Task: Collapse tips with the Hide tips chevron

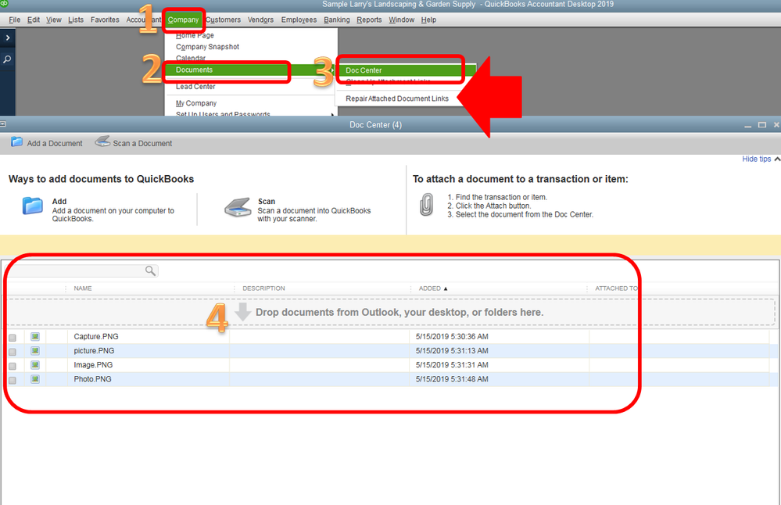Action: pos(777,159)
